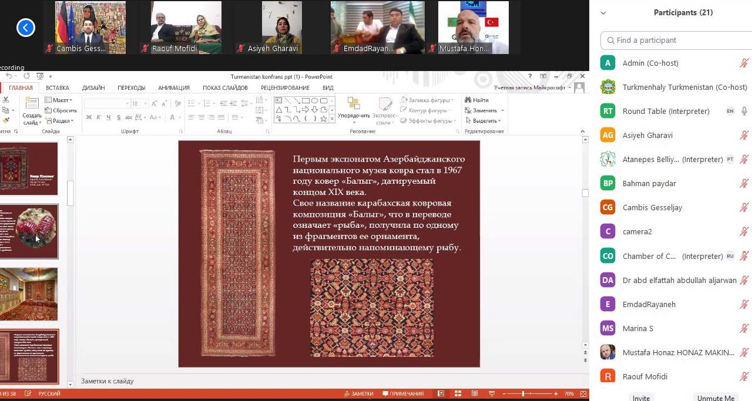Click zoom out minus button
Viewport: 752px width, 401px height.
click(505, 394)
